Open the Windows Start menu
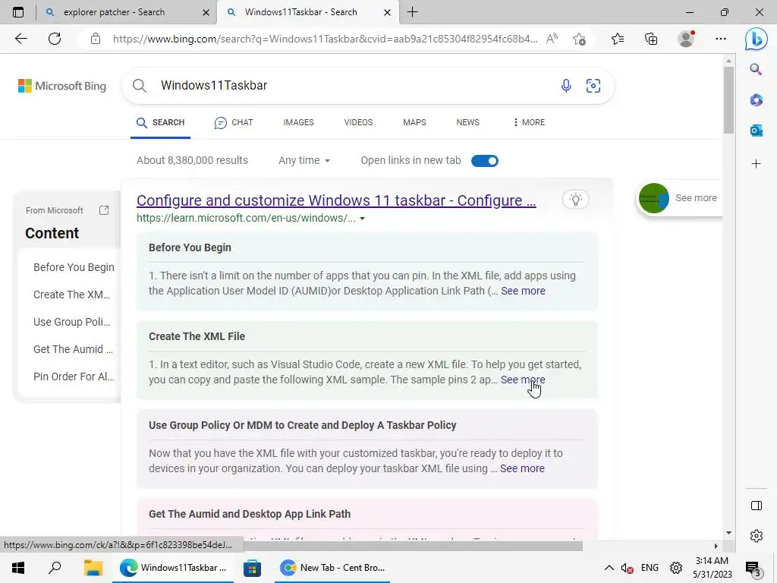The image size is (777, 583). (x=18, y=568)
